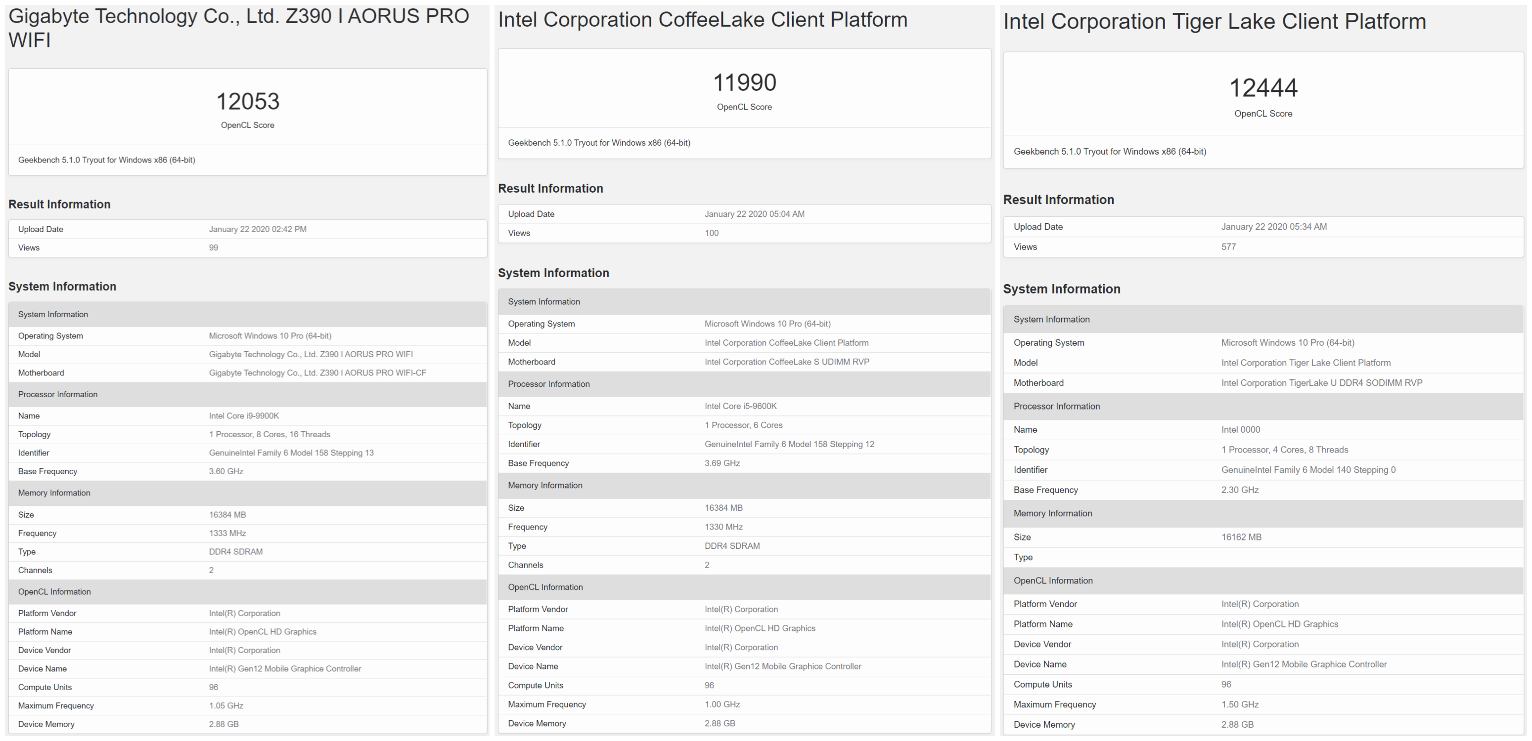Click CoffeeLake panel's System Information heading

(x=553, y=273)
